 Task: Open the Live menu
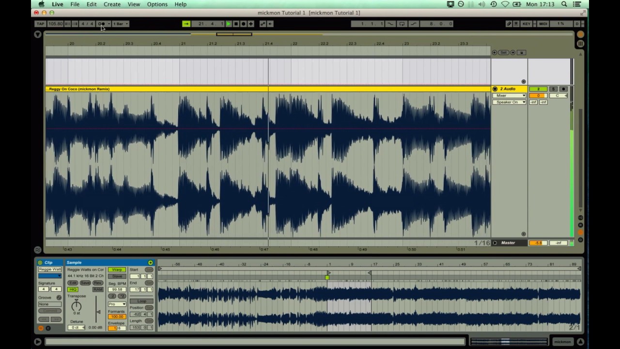pos(58,4)
